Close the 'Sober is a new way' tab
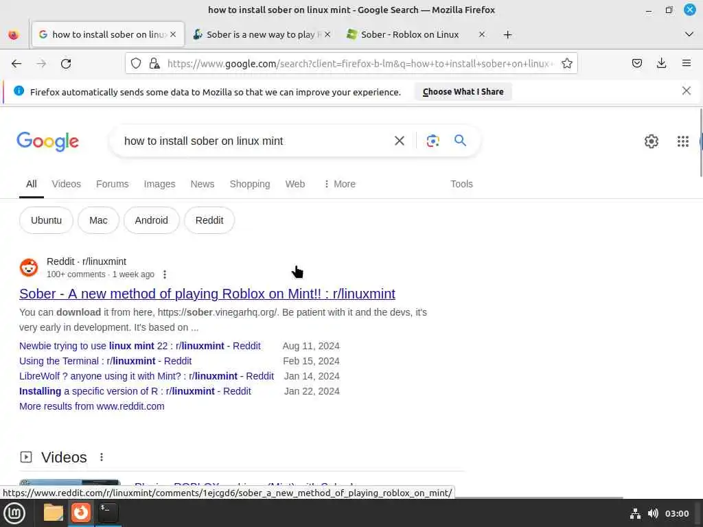This screenshot has height=527, width=703. click(x=327, y=34)
